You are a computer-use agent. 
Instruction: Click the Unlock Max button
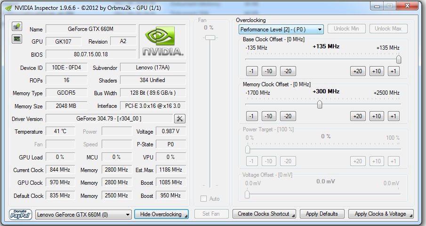point(388,29)
